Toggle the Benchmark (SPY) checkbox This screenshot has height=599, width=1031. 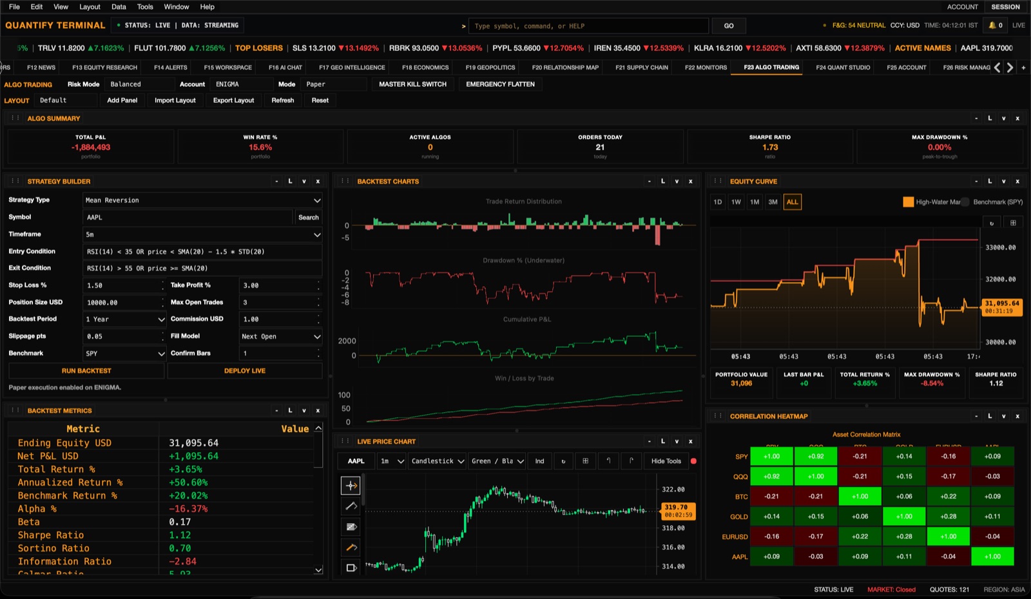(965, 202)
